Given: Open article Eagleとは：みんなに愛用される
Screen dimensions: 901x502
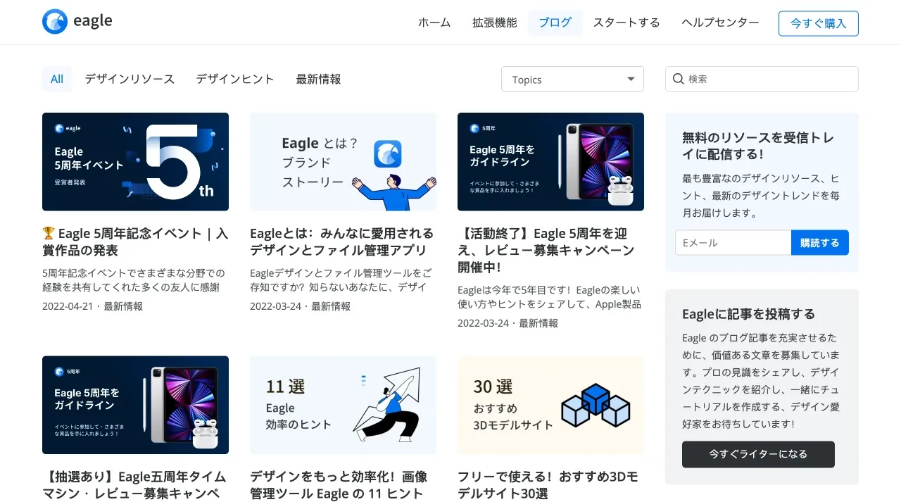Looking at the screenshot, I should 343,241.
